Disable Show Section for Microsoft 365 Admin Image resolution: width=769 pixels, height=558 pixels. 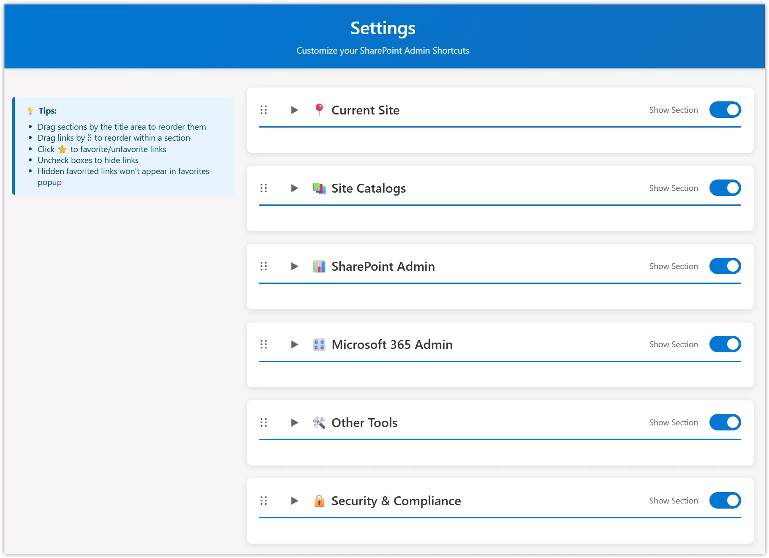(725, 344)
